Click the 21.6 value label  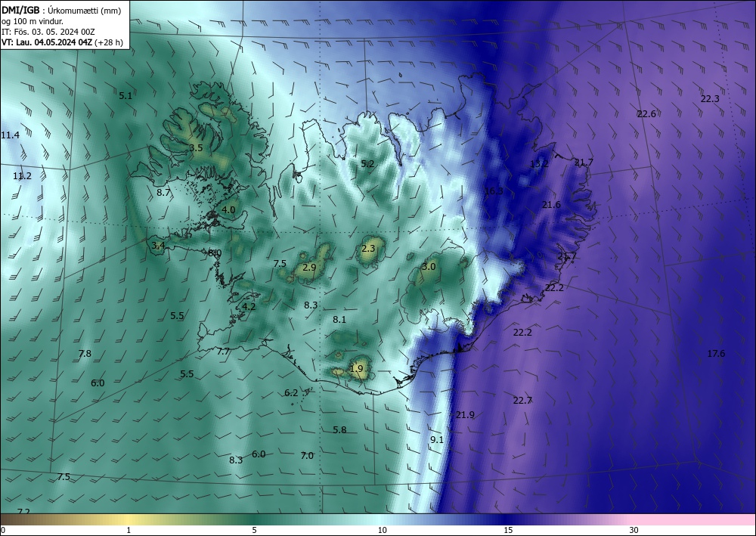pos(551,205)
